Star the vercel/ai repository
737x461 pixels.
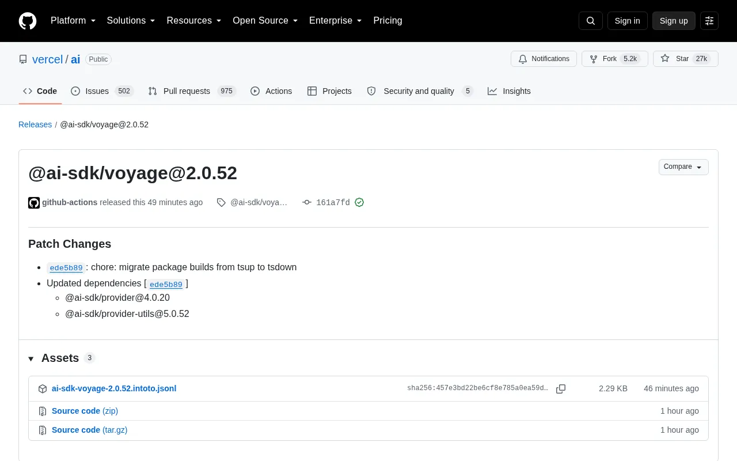coord(686,59)
